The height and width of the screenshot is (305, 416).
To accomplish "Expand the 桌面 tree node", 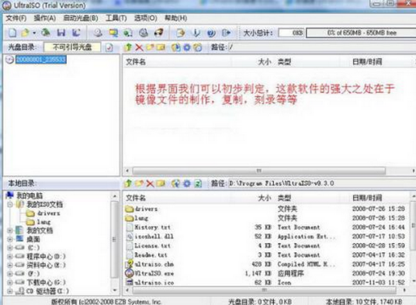I will pyautogui.click(x=10, y=239).
